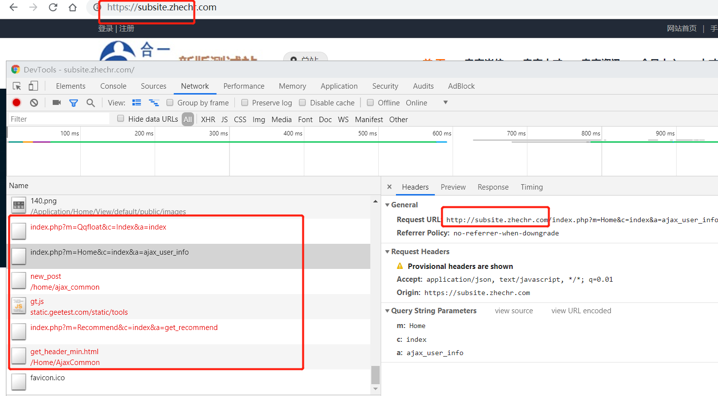Click the view URL encoded link
The width and height of the screenshot is (718, 396).
click(581, 311)
